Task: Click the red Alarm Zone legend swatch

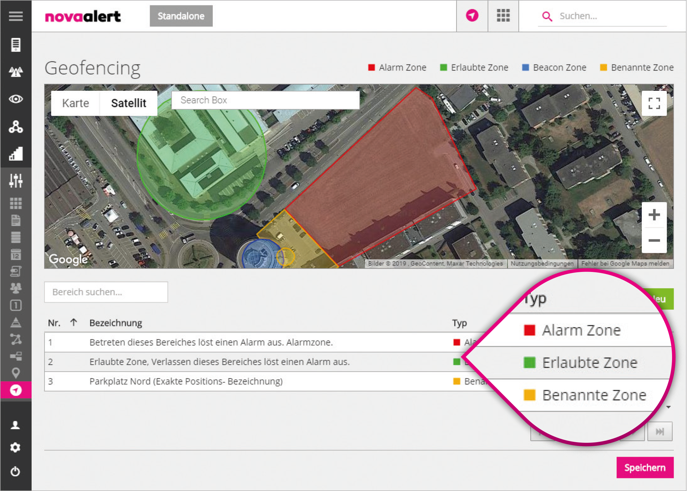Action: tap(371, 67)
